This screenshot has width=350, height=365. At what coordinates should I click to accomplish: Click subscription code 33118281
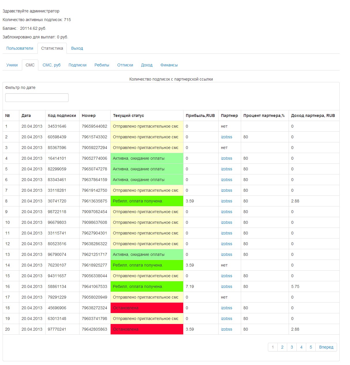57,190
